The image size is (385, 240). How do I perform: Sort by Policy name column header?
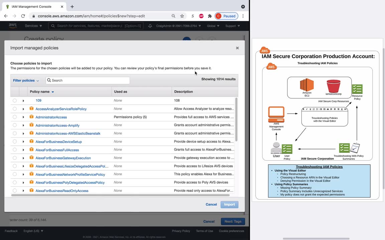42,92
